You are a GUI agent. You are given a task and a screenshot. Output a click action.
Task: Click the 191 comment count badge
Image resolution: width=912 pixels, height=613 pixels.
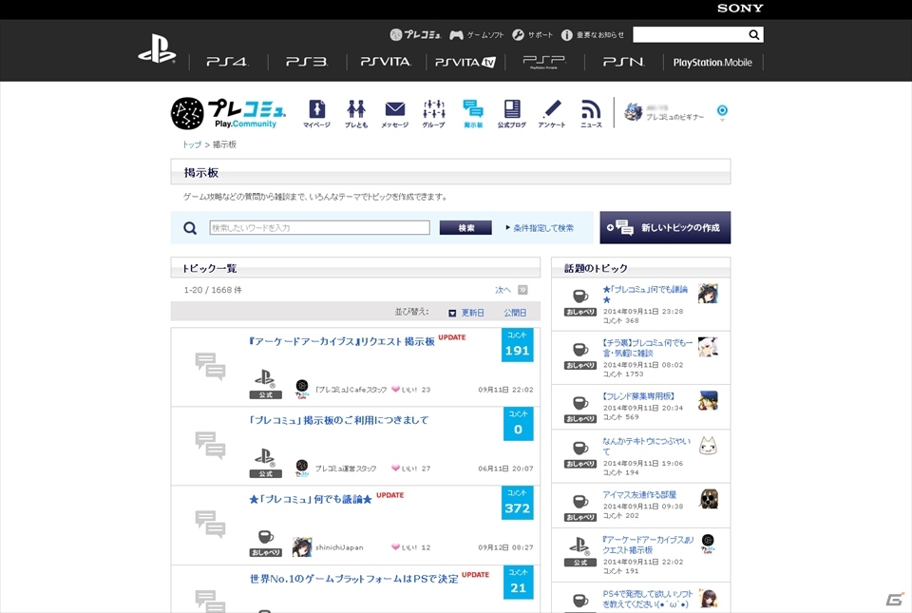(517, 345)
